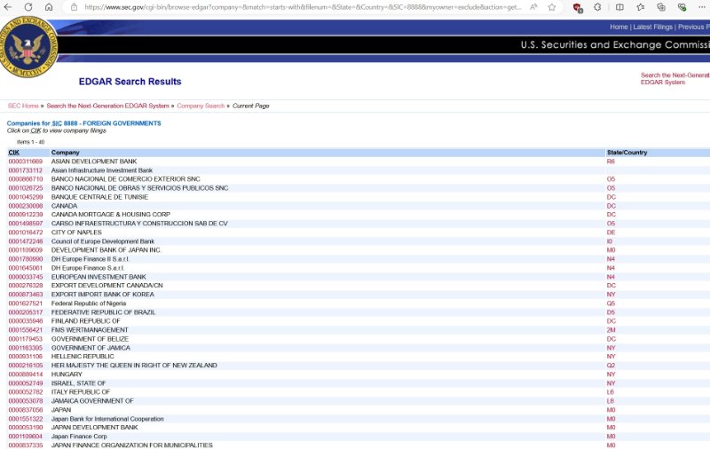Open CIK for Development Bank of Japan Inc.

click(26, 250)
